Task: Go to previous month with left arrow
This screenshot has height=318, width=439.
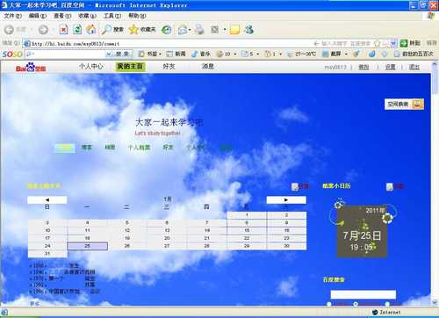Action: pos(47,200)
